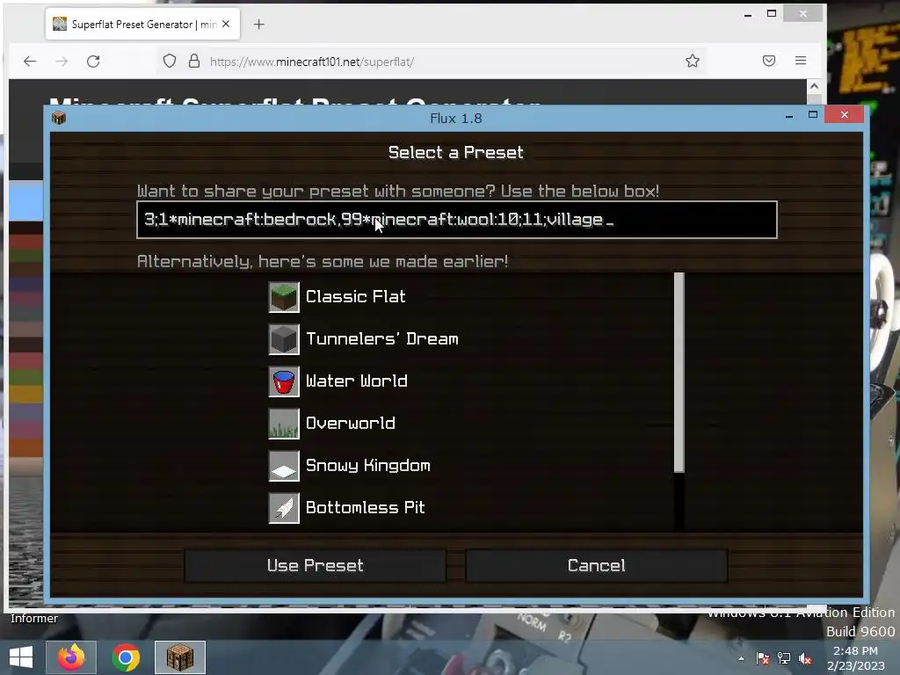The image size is (900, 675).
Task: Focus the preset code text box
Action: pos(457,220)
